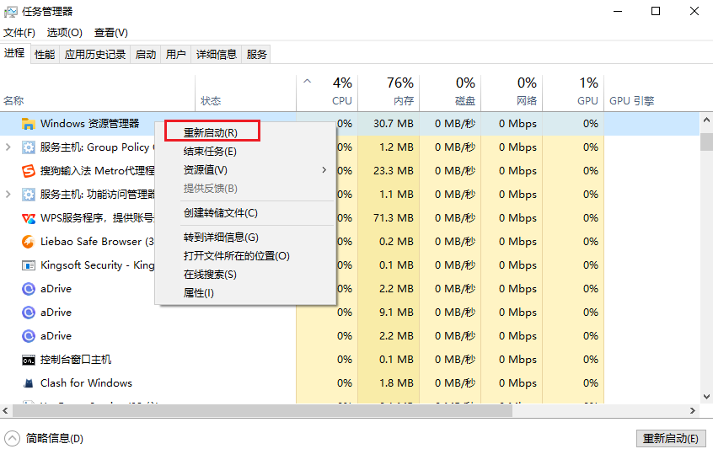713x449 pixels.
Task: Click the 搜狗输入法 Metro代理程序 icon
Action: point(28,171)
